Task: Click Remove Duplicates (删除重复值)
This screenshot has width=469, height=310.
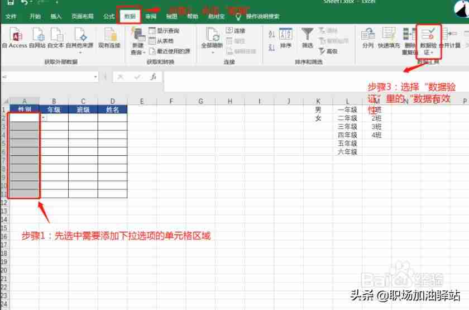Action: 409,41
